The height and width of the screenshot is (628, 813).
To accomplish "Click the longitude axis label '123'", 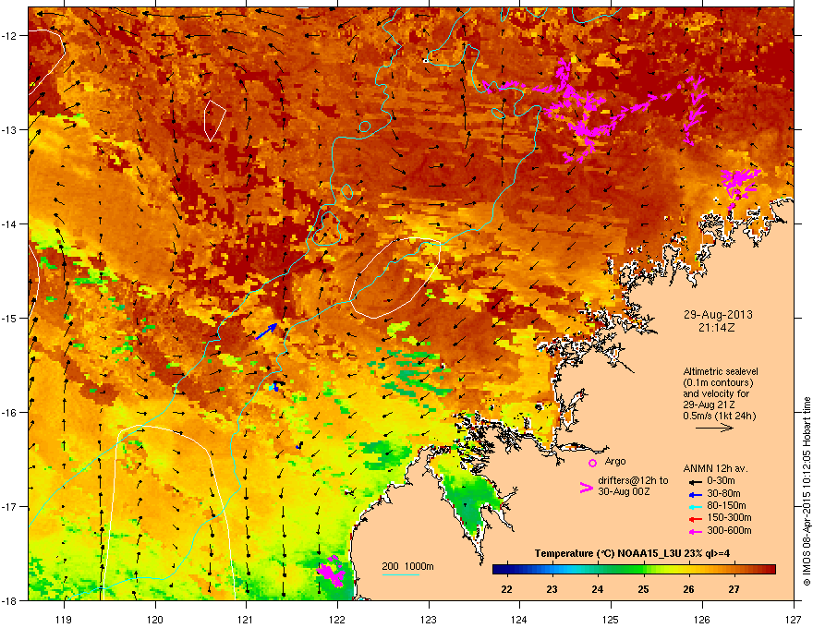I will pos(429,620).
